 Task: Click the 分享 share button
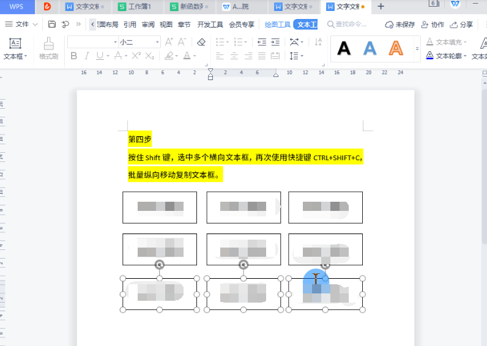[461, 24]
